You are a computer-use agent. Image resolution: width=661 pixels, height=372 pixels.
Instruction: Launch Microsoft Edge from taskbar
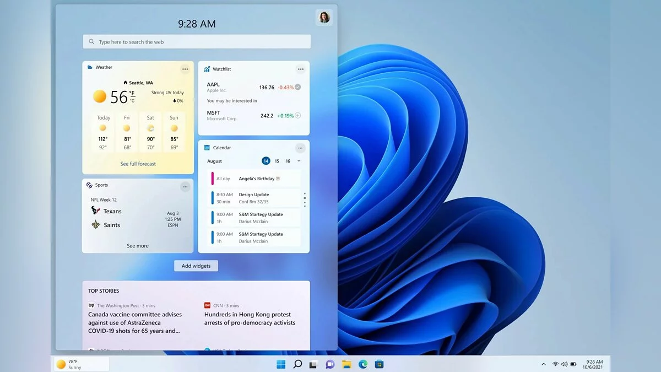point(363,364)
